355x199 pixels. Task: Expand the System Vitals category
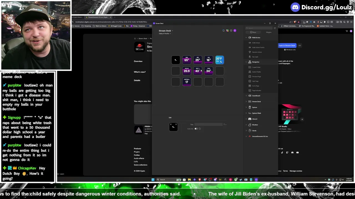(246, 113)
